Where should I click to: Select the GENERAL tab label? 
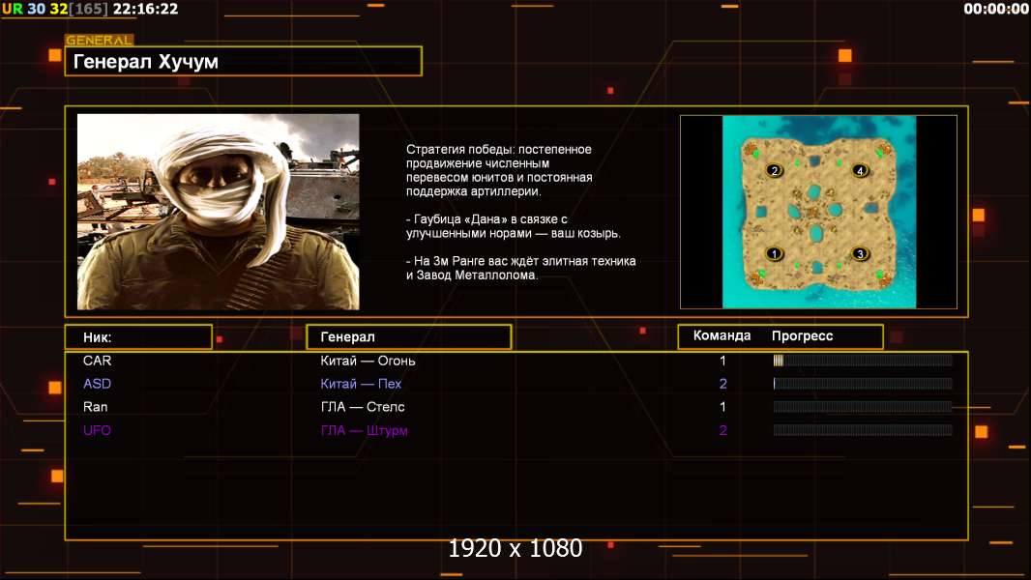(x=99, y=41)
